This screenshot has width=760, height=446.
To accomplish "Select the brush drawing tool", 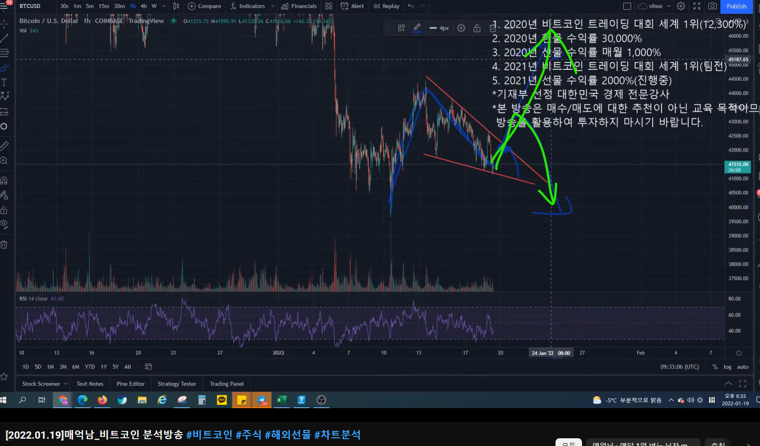I will coord(4,68).
